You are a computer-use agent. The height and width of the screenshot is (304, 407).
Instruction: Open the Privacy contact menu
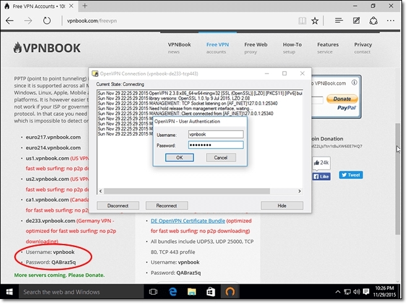[363, 48]
